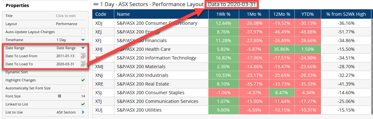Enable Automatically Set Font Size checkbox
The height and width of the screenshot is (119, 373).
click(x=83, y=88)
